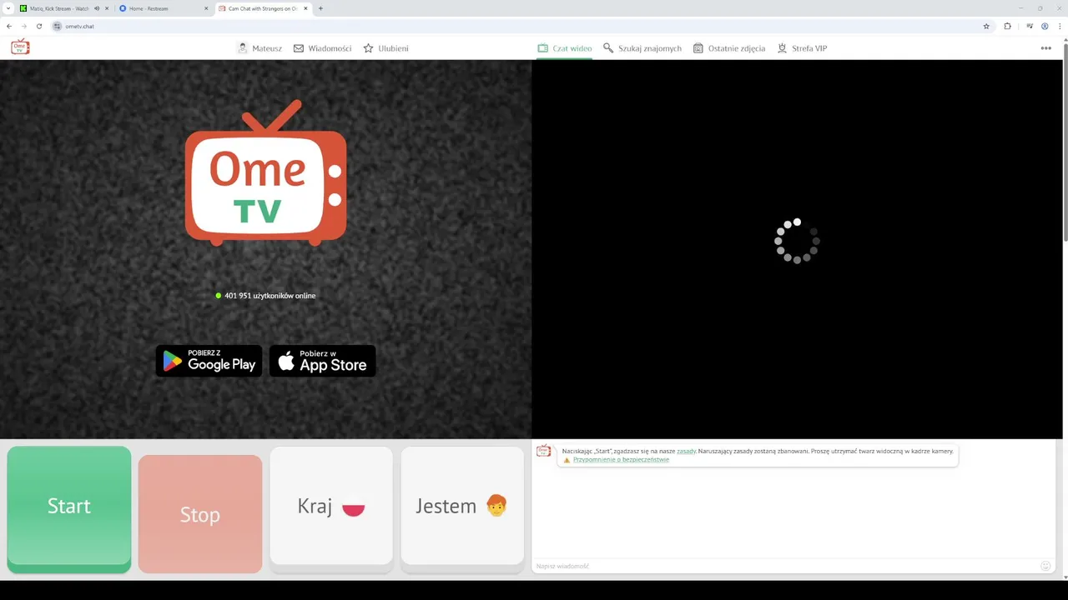Image resolution: width=1068 pixels, height=600 pixels.
Task: Open the tab search dropdown arrow
Action: (8, 8)
